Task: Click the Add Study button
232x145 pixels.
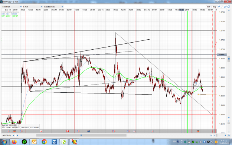Action: click(7, 135)
